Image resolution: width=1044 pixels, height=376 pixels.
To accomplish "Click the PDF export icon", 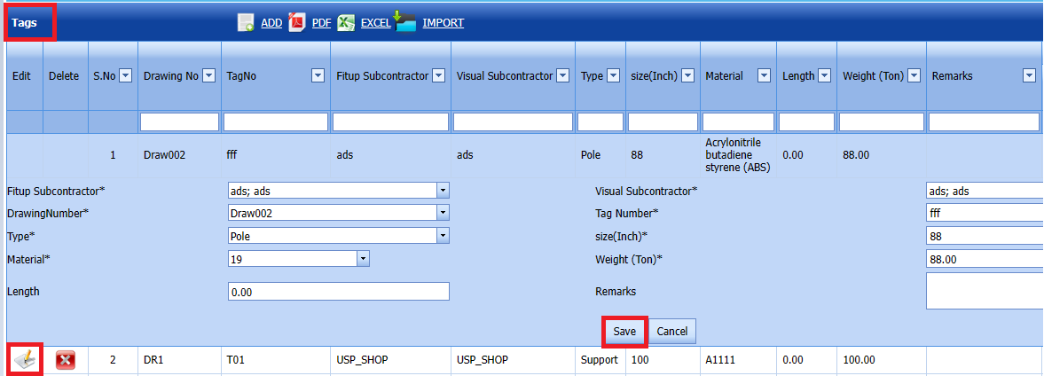I will click(297, 23).
